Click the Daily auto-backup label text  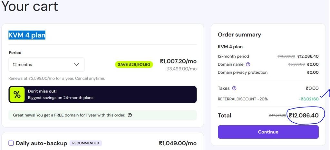coord(41,143)
